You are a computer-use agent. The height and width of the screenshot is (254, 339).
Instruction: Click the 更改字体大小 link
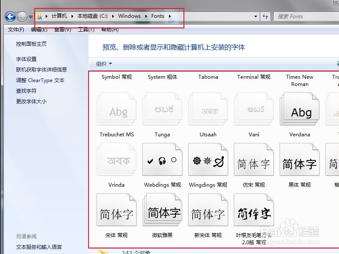point(28,101)
